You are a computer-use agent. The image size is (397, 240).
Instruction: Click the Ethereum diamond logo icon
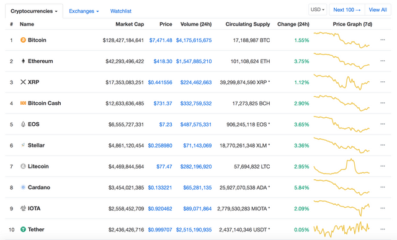point(23,61)
